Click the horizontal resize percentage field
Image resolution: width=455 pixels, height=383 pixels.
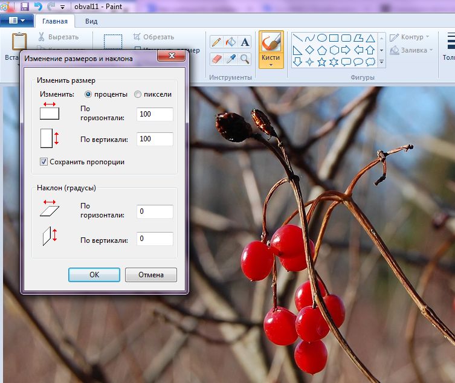click(155, 114)
